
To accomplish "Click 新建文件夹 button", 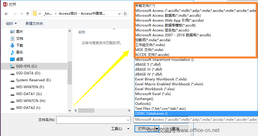I will coord(34,24).
